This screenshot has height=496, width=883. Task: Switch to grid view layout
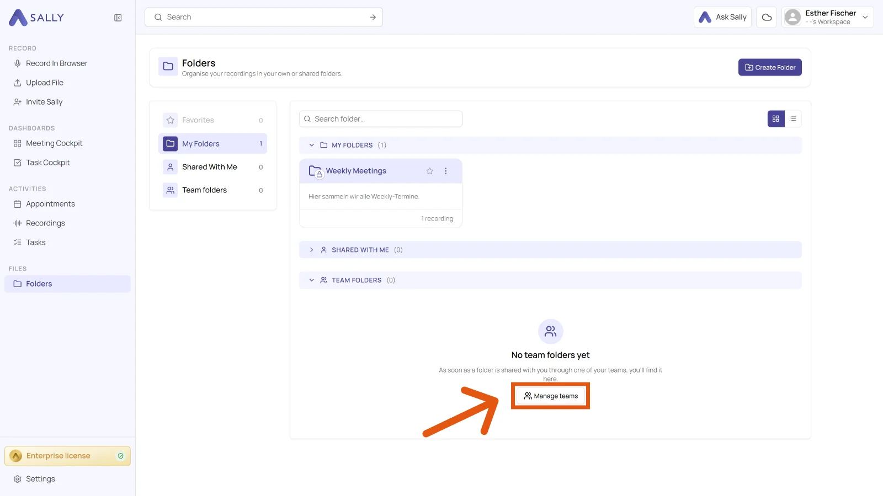click(x=776, y=118)
